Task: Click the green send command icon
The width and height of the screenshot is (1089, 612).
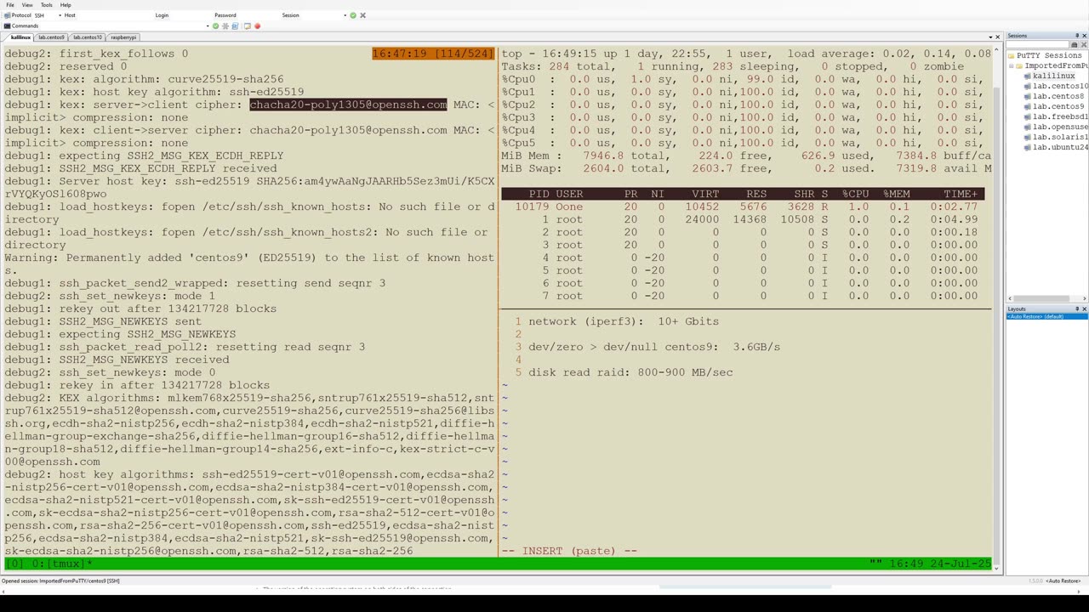Action: click(x=216, y=26)
